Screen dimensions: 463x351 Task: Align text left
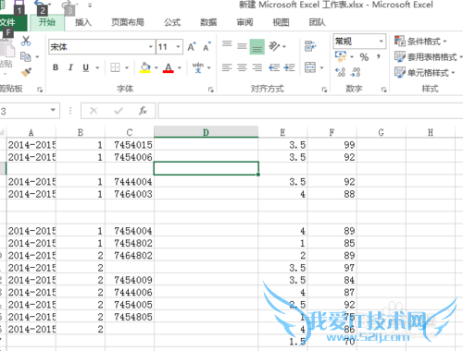(227, 67)
